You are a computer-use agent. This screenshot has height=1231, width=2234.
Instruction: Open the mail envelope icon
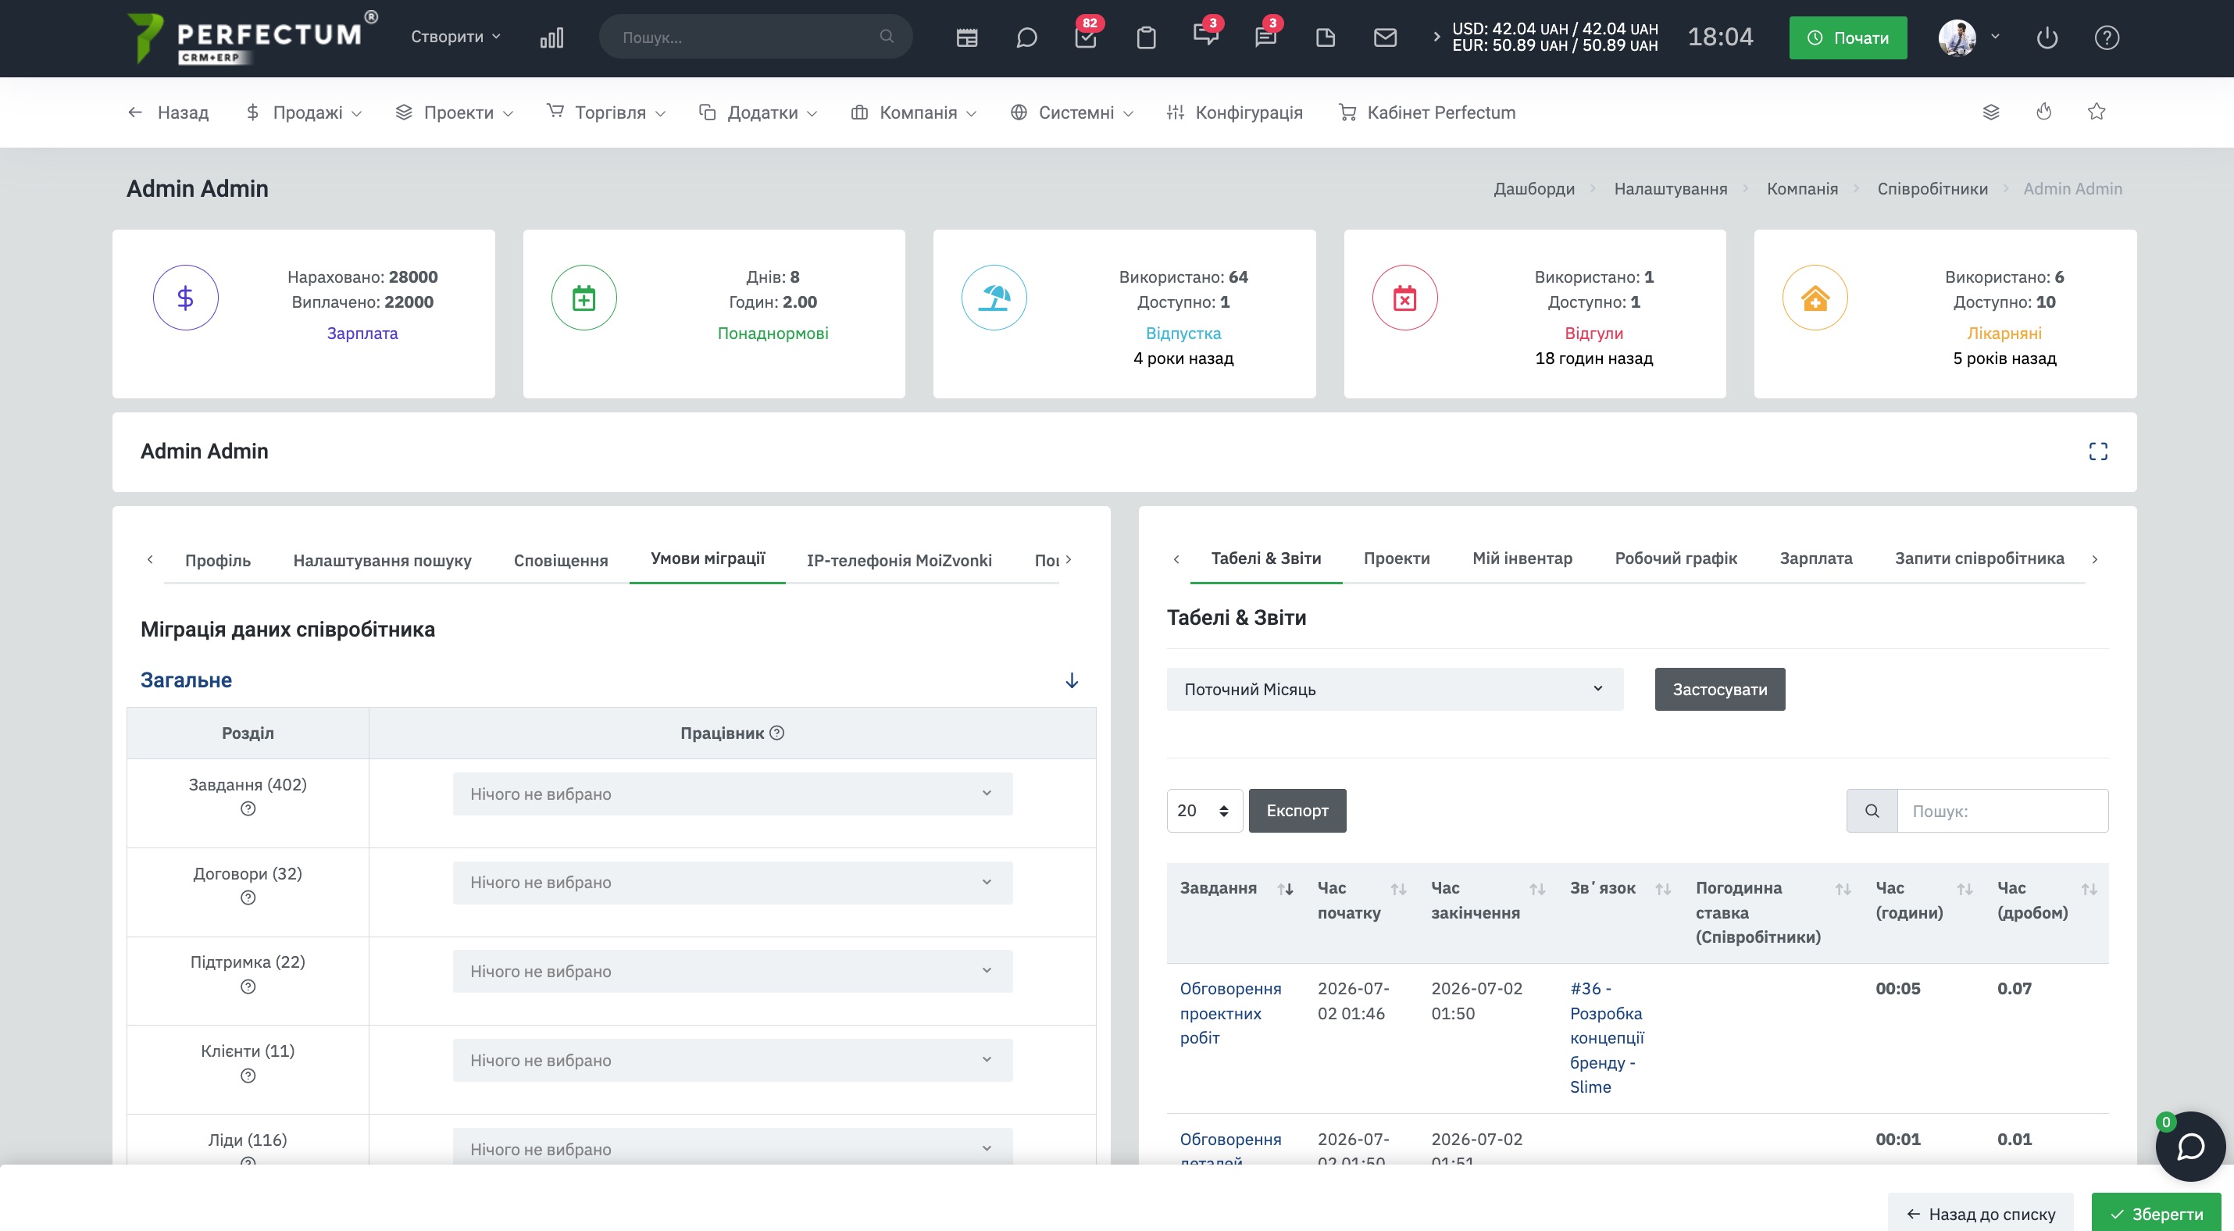pos(1385,37)
